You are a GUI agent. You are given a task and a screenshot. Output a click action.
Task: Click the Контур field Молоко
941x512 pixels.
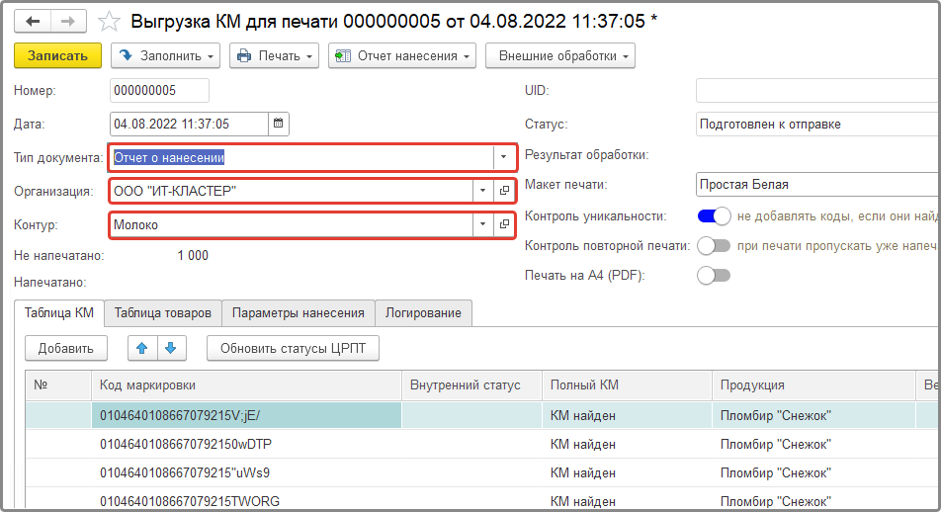click(x=292, y=224)
